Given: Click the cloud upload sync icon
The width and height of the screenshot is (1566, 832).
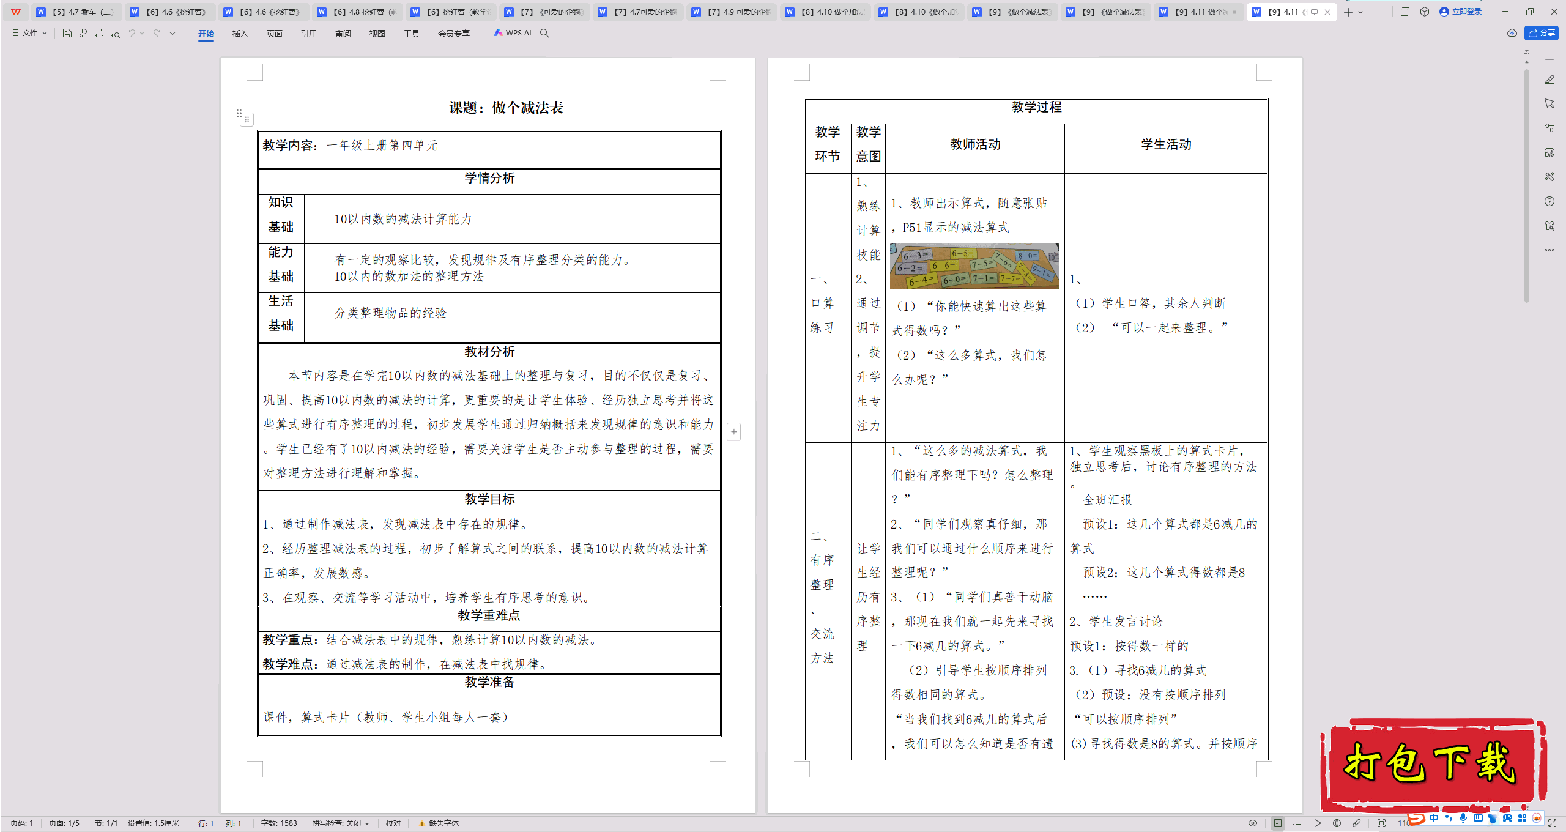Looking at the screenshot, I should coord(1512,33).
